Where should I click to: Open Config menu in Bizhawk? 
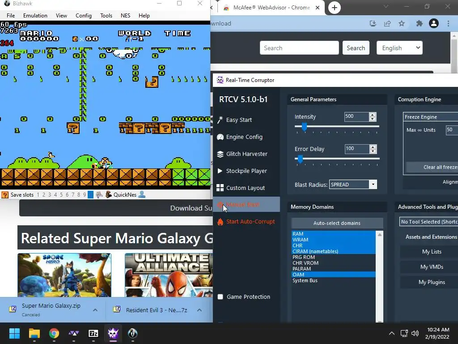pyautogui.click(x=84, y=16)
